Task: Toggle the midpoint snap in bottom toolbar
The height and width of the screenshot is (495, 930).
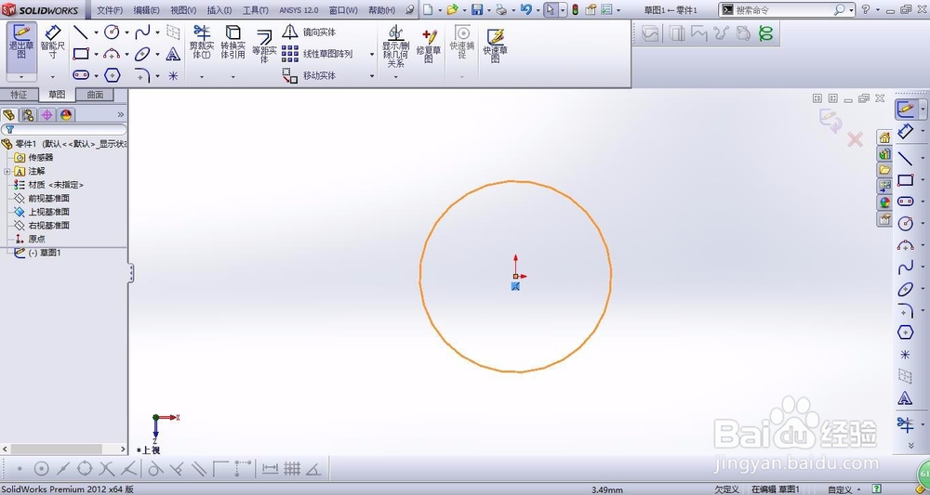Action: (x=63, y=469)
